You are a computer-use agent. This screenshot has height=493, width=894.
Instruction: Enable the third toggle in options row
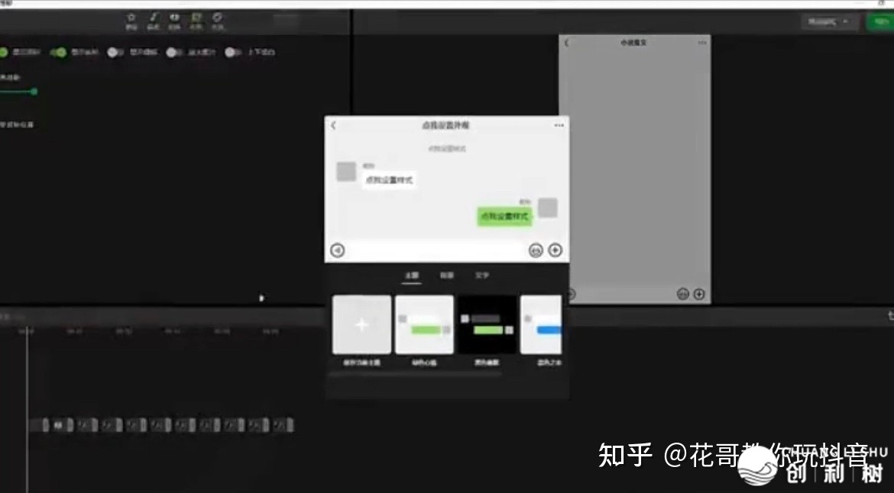[x=115, y=53]
